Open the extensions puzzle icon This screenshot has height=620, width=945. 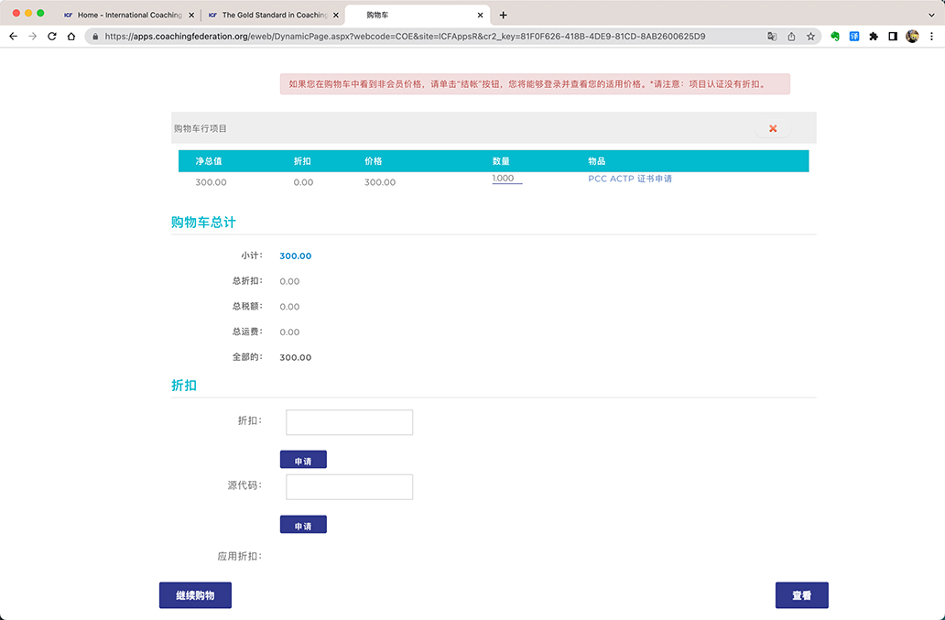click(874, 37)
